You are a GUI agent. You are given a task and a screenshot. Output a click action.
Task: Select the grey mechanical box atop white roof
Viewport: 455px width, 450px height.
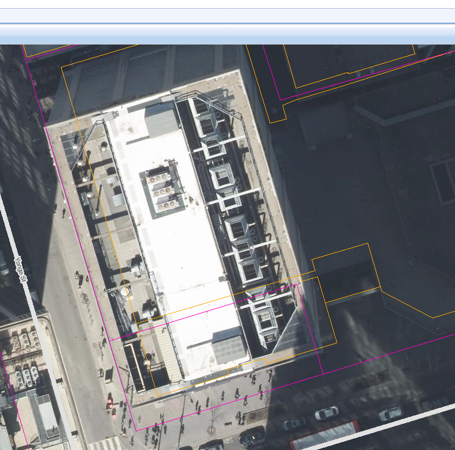161,121
